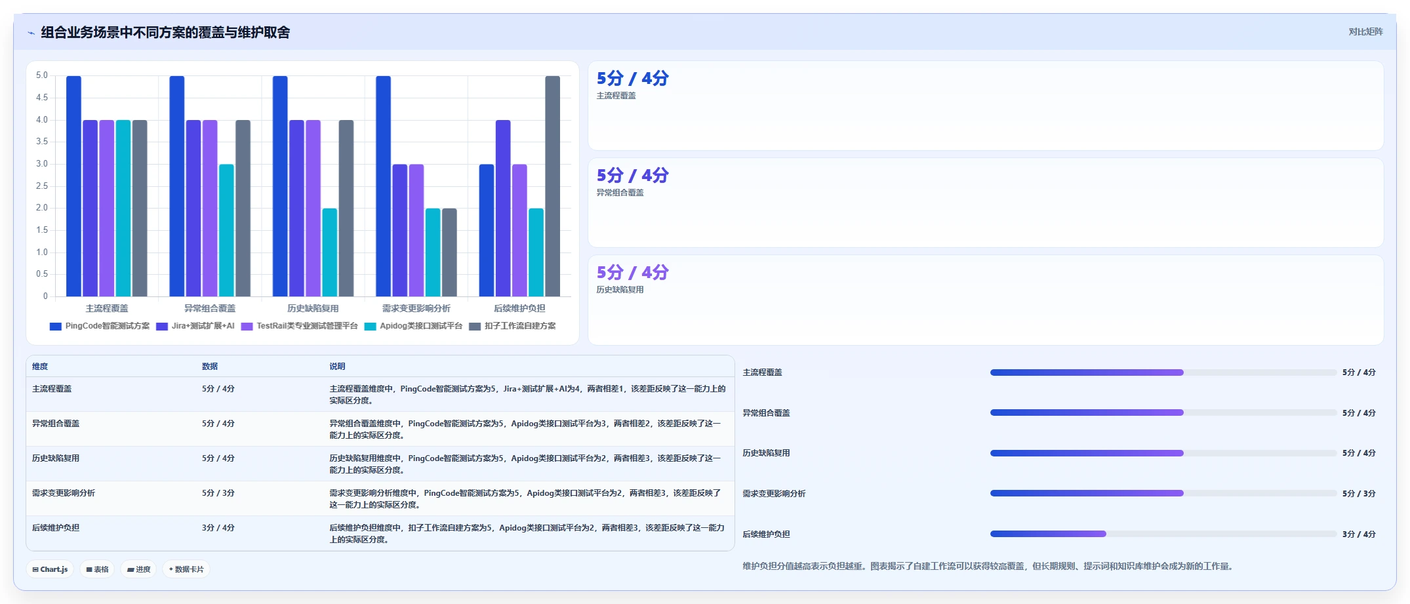Click the cyan Apidog bar in 异常组合覆盖 group
This screenshot has width=1410, height=604.
tap(226, 230)
